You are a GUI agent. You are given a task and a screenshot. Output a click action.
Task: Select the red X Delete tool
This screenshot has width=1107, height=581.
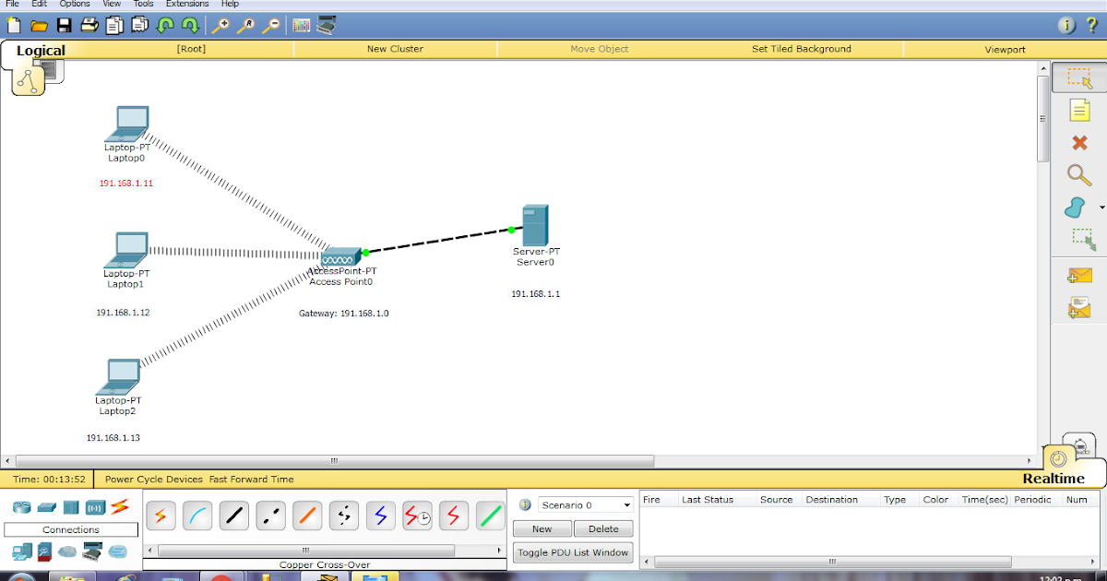1078,141
